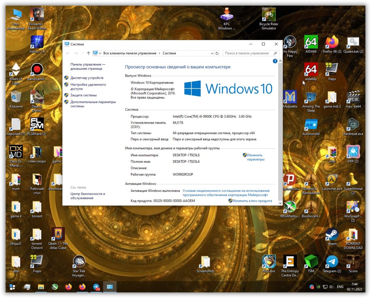The width and height of the screenshot is (371, 298).
Task: Open Дополнительные параметры системы link
Action: [x=93, y=104]
